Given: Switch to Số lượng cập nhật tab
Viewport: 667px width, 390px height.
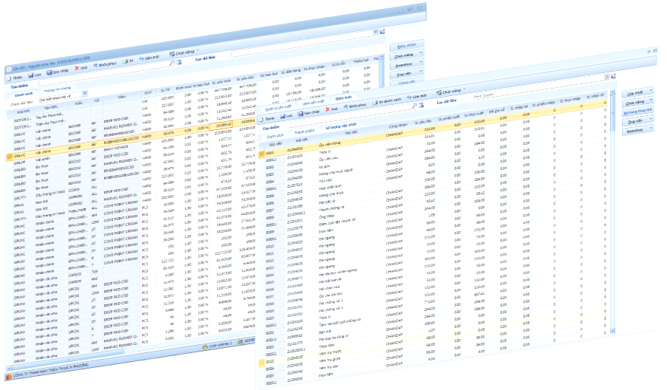Looking at the screenshot, I should [341, 126].
